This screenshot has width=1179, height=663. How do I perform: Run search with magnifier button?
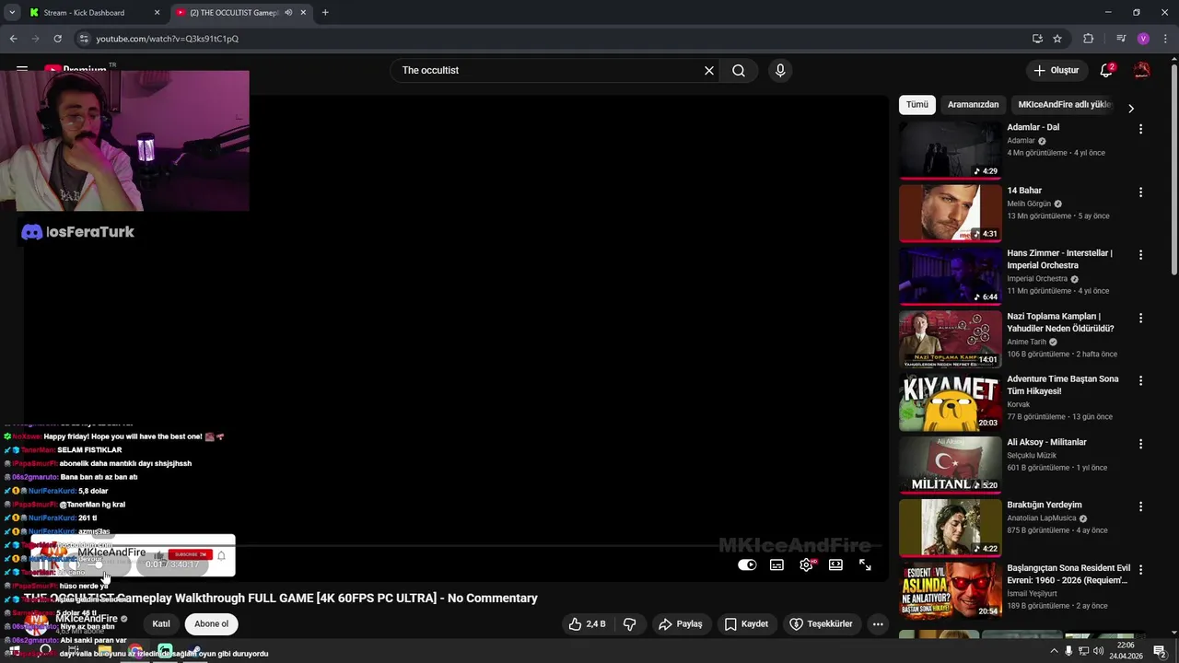coord(739,70)
